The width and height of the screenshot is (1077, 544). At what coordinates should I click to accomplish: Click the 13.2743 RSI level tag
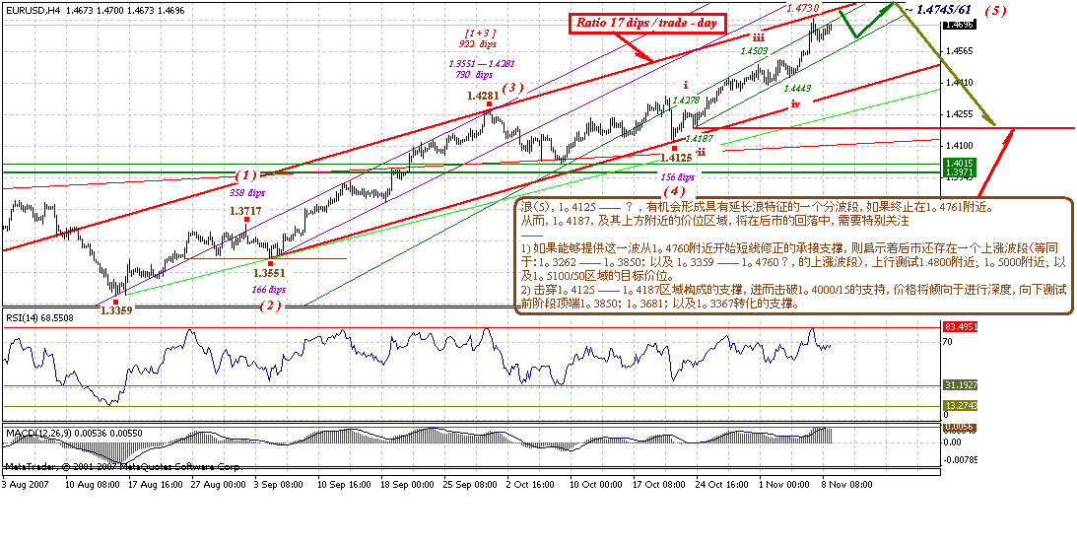point(960,406)
